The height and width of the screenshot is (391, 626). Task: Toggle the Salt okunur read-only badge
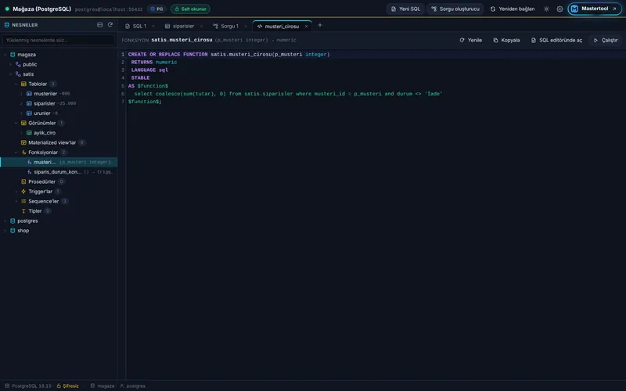pos(190,9)
